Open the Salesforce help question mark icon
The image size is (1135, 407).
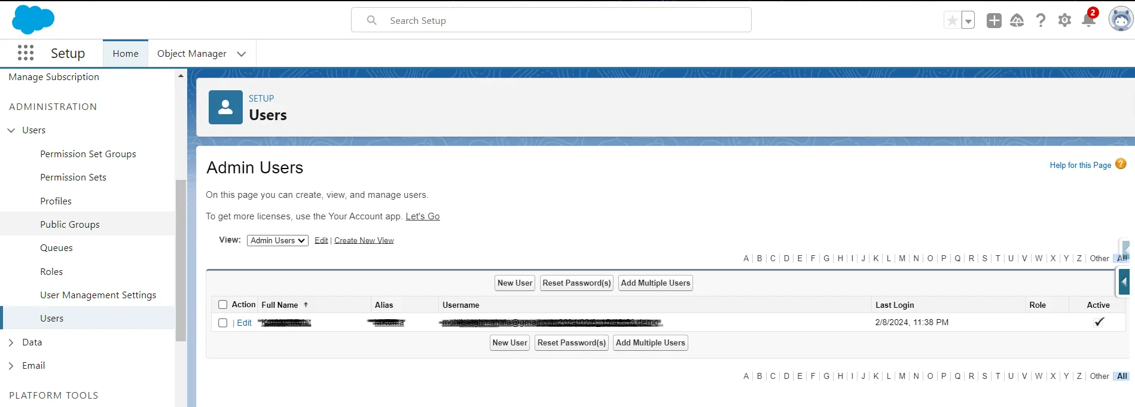(1041, 20)
